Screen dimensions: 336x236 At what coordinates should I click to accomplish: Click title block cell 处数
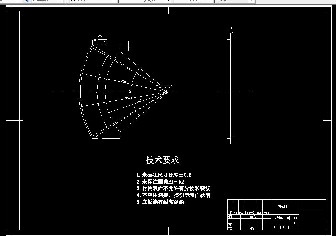tap(236, 213)
